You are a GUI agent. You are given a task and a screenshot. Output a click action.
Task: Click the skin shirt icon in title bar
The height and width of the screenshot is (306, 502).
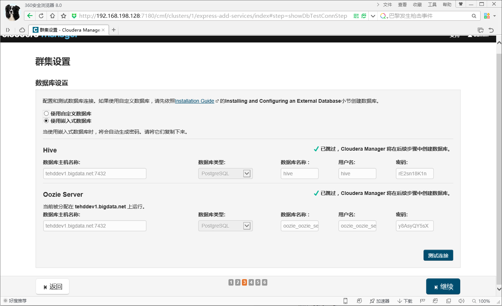pos(461,4)
